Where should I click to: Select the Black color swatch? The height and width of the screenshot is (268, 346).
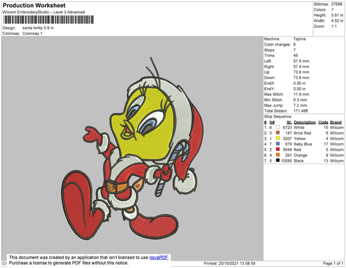click(278, 161)
